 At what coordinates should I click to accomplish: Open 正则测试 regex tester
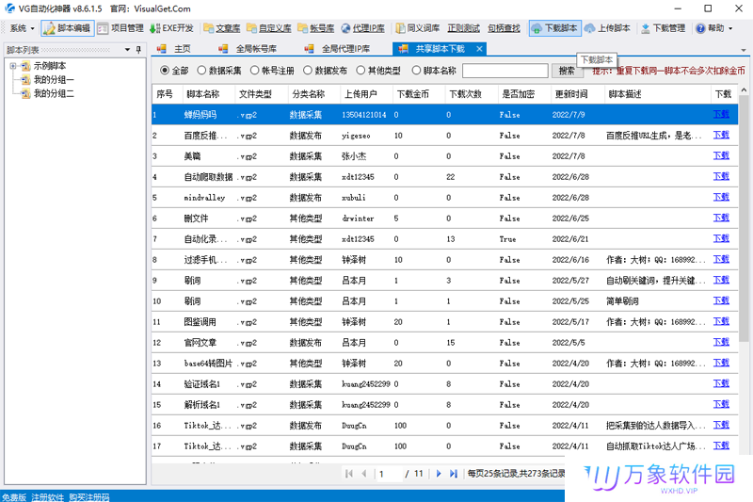(x=463, y=28)
